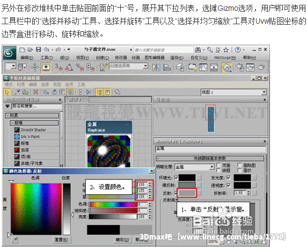
Task: Toggle the 环境光 checkbox
Action: [x=176, y=178]
